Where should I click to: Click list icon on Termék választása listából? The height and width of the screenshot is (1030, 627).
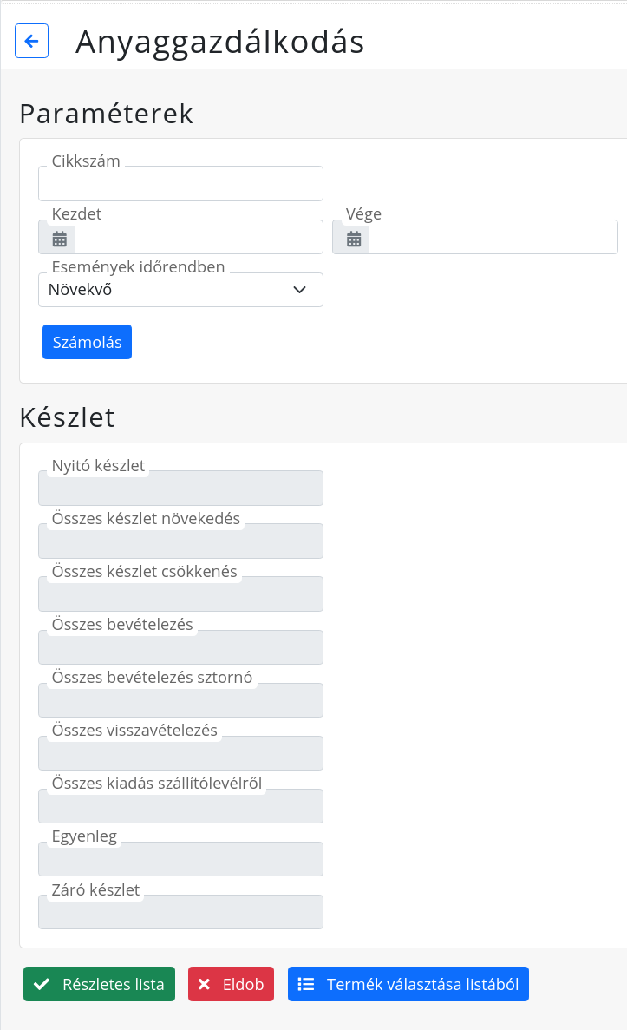click(x=306, y=984)
